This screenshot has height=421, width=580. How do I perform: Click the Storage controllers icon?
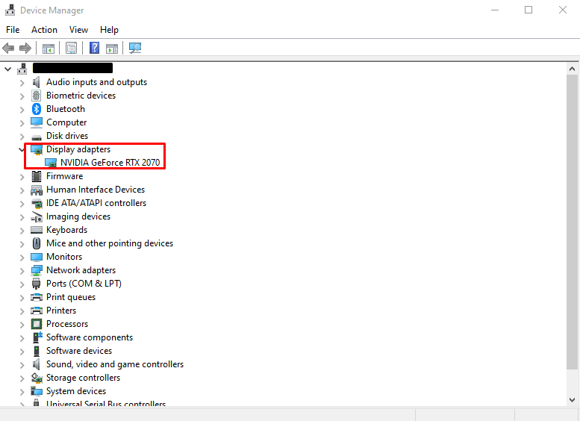tap(37, 378)
